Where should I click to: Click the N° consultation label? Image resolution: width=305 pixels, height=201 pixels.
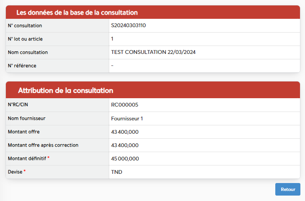[25, 25]
